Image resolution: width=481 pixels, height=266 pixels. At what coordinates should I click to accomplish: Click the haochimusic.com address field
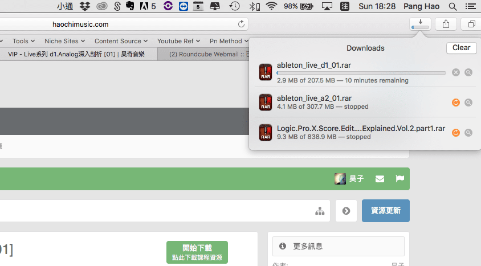114,24
